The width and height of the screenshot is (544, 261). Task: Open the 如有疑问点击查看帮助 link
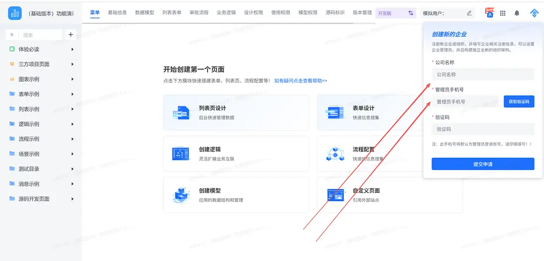pyautogui.click(x=301, y=80)
